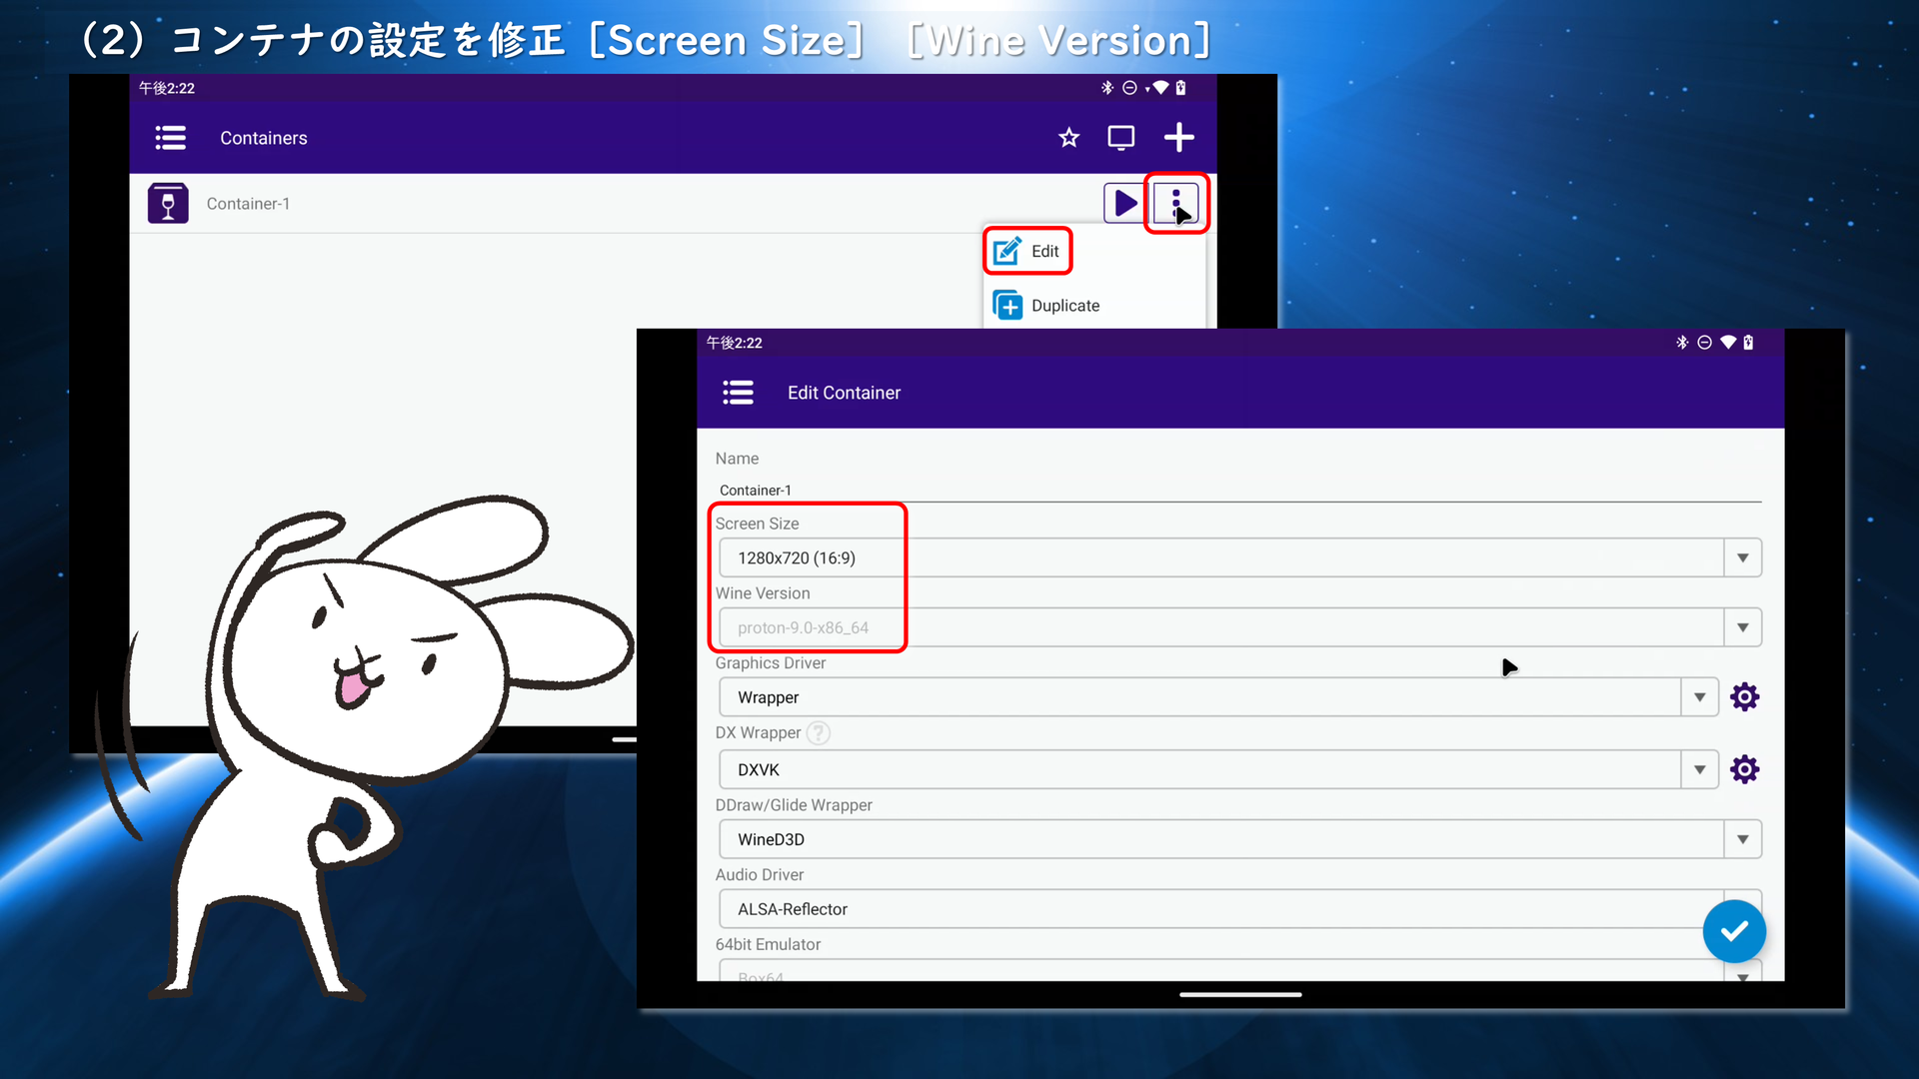Click Wi-Fi icon in Edit Container status bar
Viewport: 1919px width, 1079px height.
pyautogui.click(x=1728, y=343)
